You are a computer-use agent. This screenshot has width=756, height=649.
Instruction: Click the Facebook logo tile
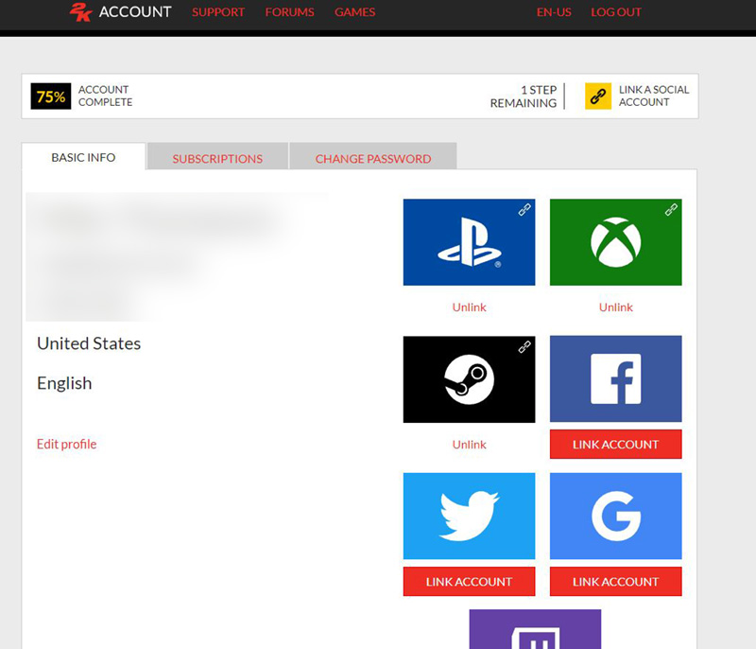click(615, 379)
